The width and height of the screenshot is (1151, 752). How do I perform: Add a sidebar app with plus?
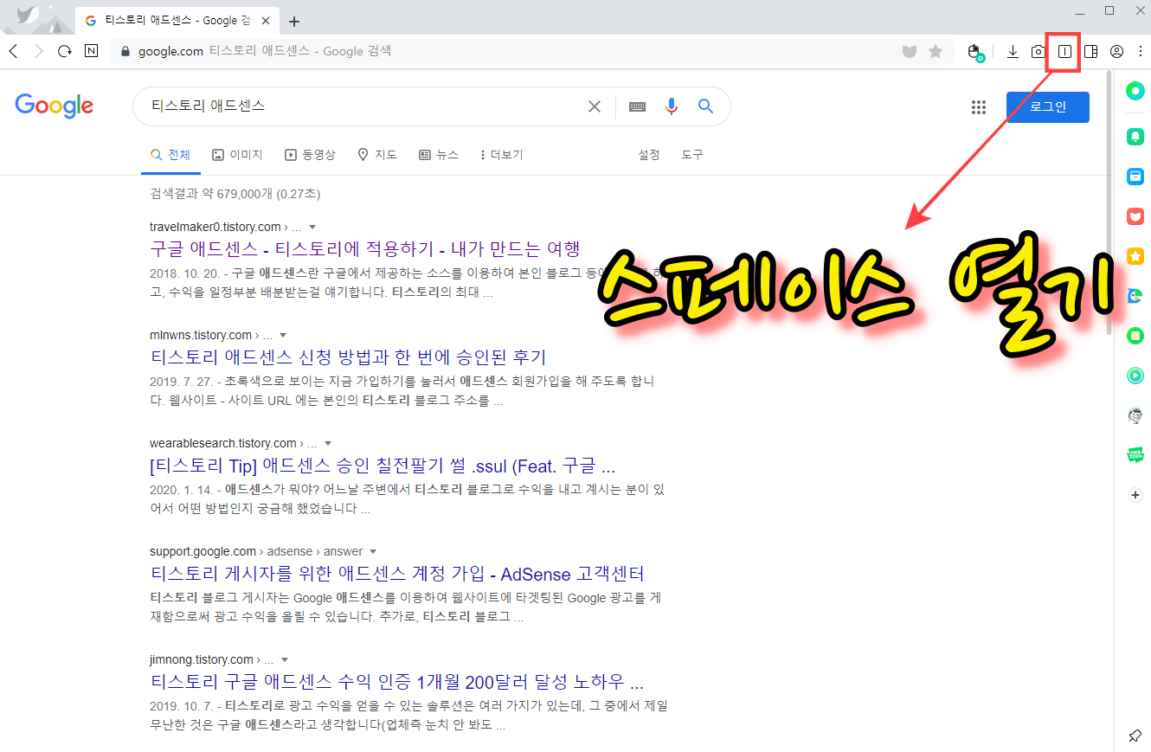click(1135, 495)
